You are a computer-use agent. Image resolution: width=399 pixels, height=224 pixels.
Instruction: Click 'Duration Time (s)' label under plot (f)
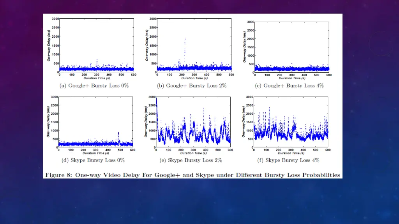pos(291,153)
